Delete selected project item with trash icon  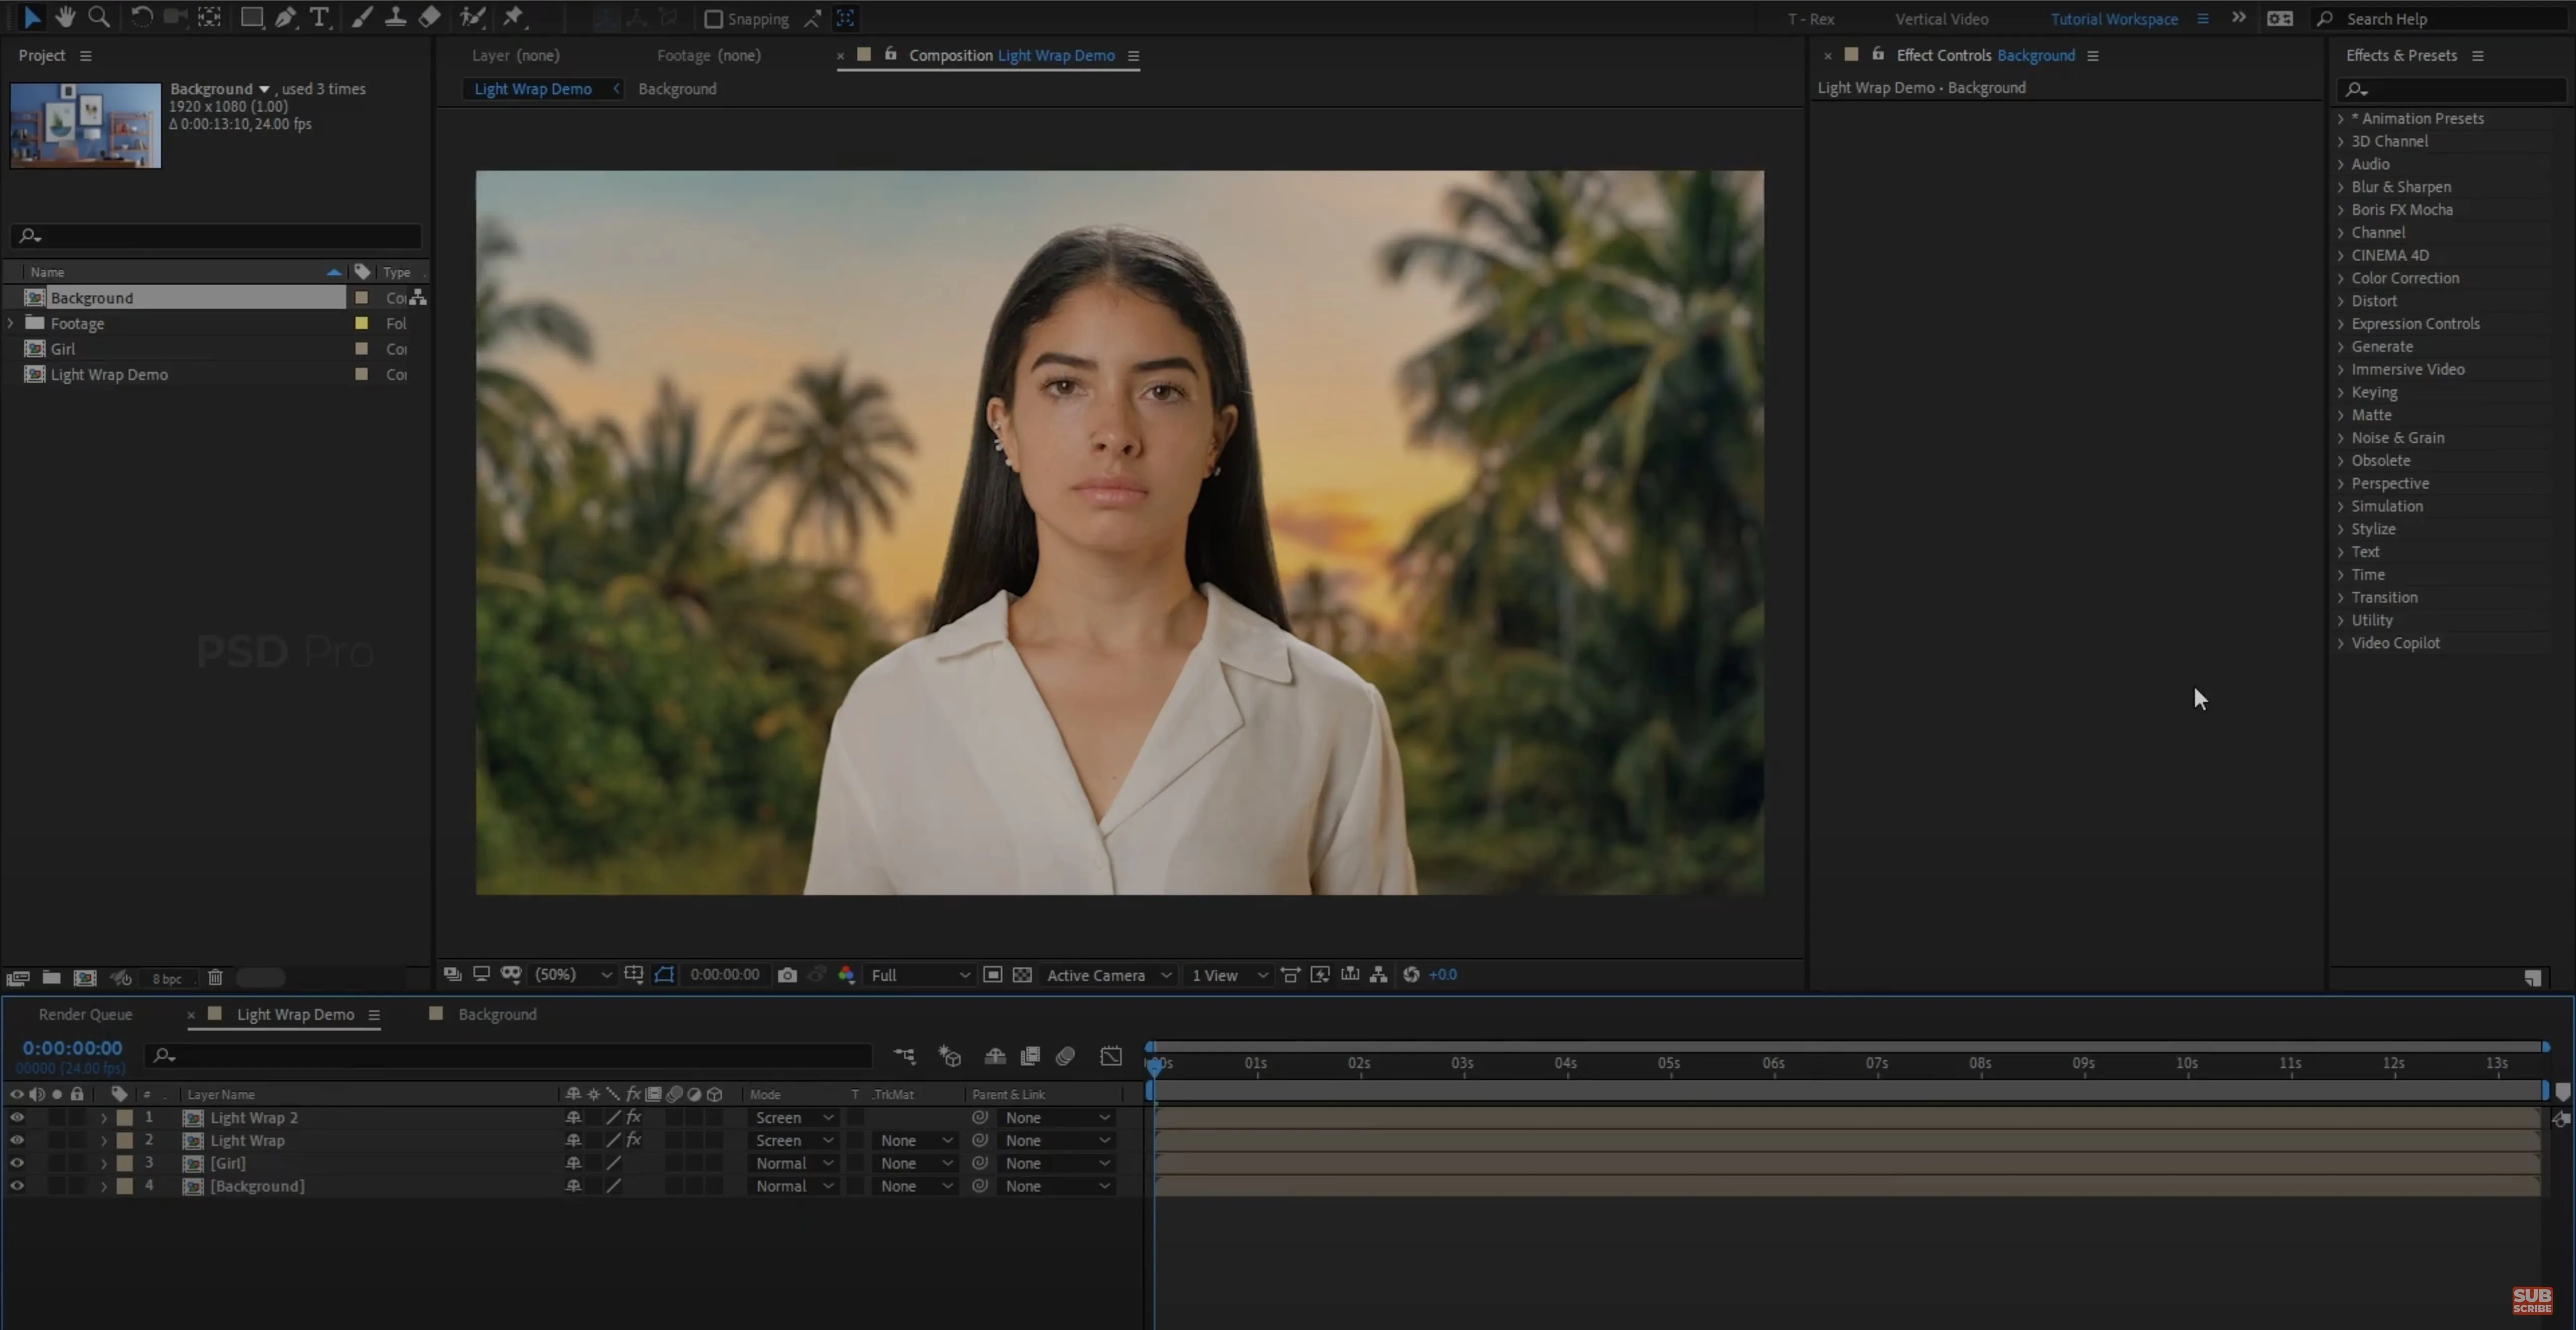215,978
